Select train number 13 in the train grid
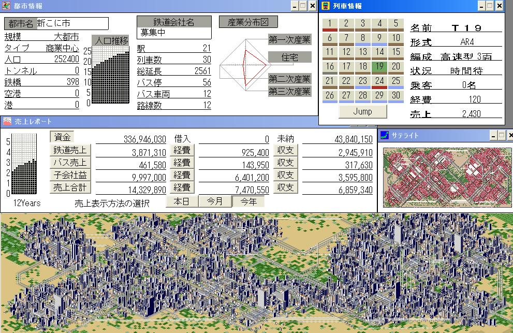The height and width of the screenshot is (333, 513). click(362, 53)
